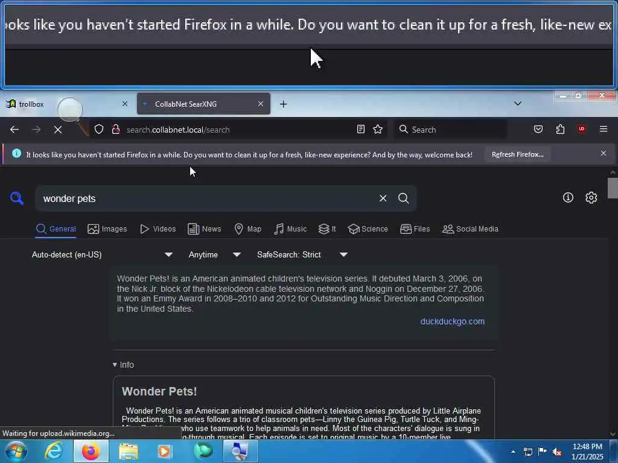The width and height of the screenshot is (618, 463).
Task: Open Windows Media Player taskbar icon
Action: 165,452
